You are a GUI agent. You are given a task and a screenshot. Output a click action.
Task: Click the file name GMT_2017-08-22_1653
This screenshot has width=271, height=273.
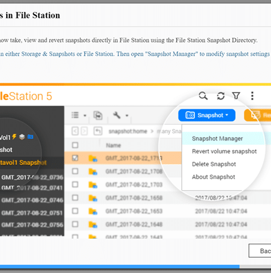point(134,211)
